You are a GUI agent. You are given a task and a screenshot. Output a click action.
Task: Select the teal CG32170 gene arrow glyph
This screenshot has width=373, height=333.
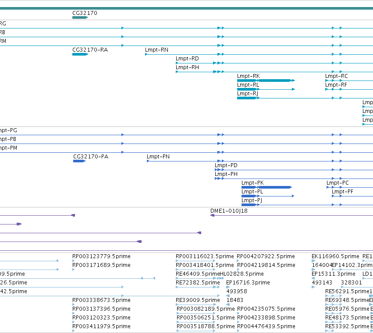coord(80,18)
